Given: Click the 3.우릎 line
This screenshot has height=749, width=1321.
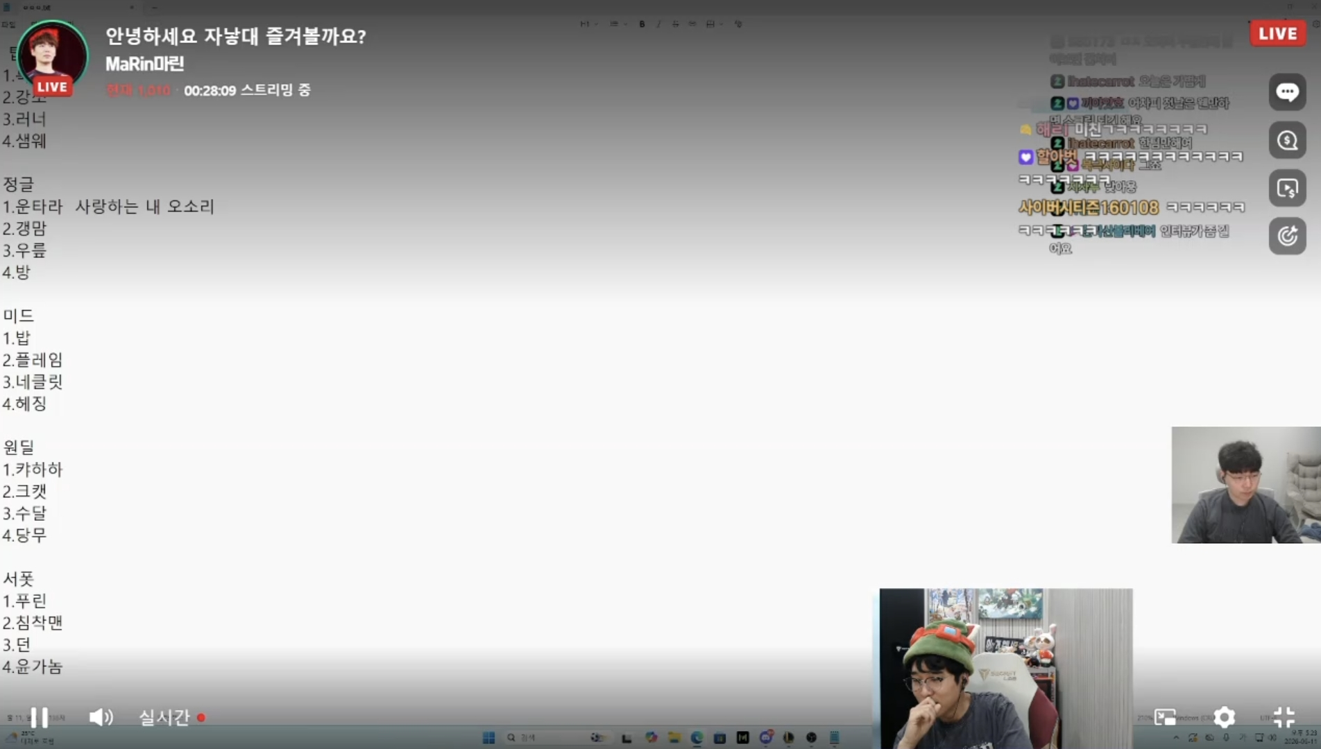Looking at the screenshot, I should tap(24, 250).
